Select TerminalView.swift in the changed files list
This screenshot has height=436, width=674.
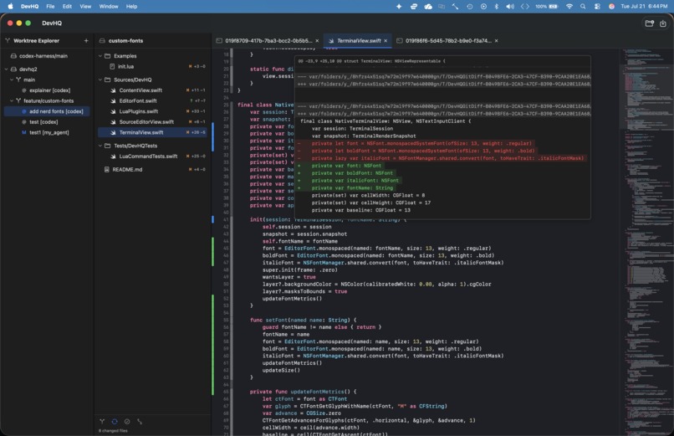click(152, 132)
